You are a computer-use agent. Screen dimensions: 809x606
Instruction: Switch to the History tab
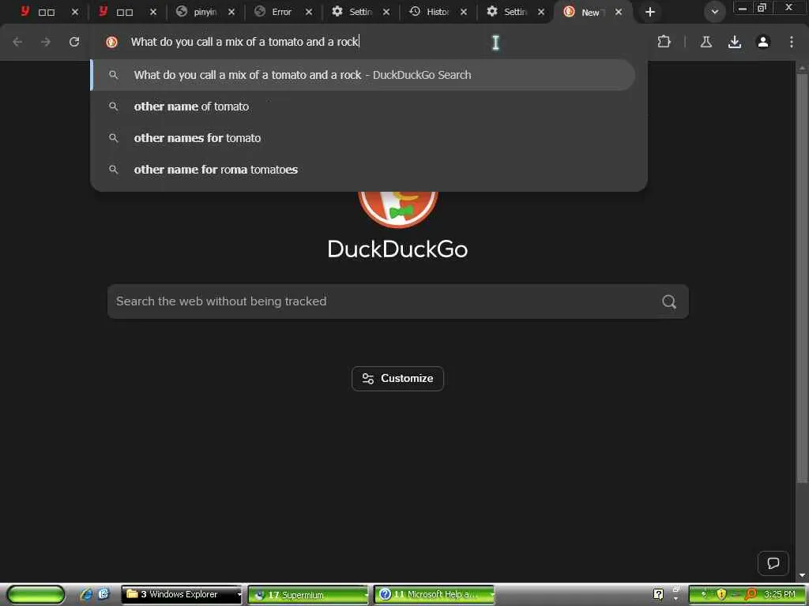(x=429, y=12)
